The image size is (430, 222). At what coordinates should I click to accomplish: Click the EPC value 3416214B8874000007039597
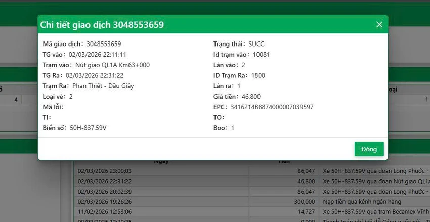272,107
